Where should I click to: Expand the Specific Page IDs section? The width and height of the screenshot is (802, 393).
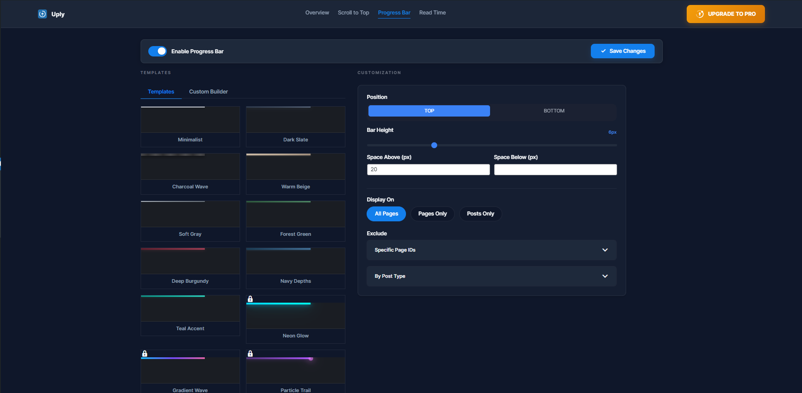[x=491, y=250]
